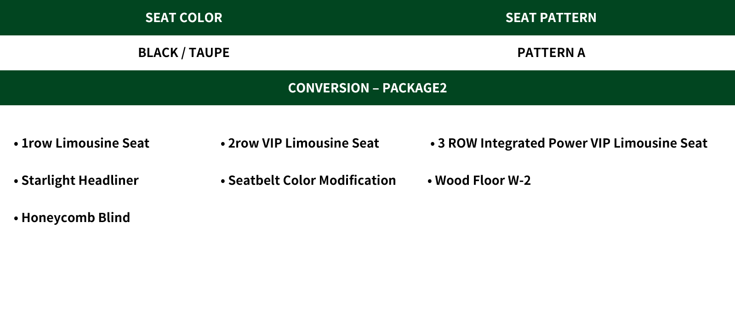Click the SEAT PATTERN header
735x331 pixels.
(x=551, y=17)
